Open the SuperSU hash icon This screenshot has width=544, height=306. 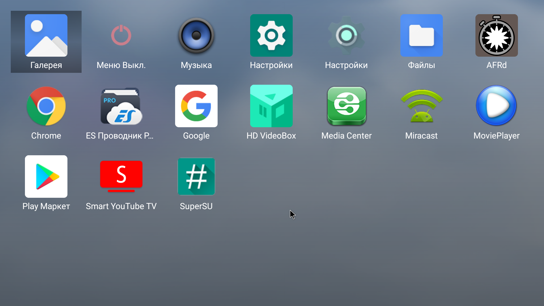point(196,177)
